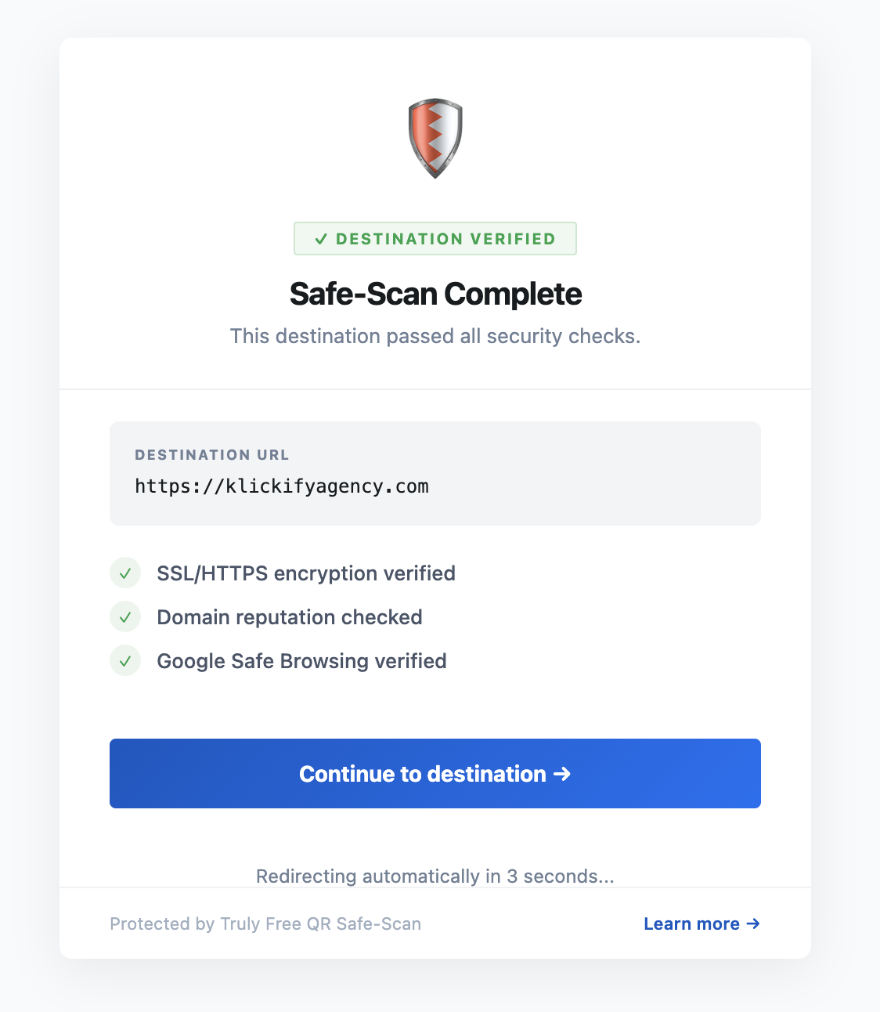Click the red and silver shield logo
The height and width of the screenshot is (1012, 880).
click(x=435, y=138)
